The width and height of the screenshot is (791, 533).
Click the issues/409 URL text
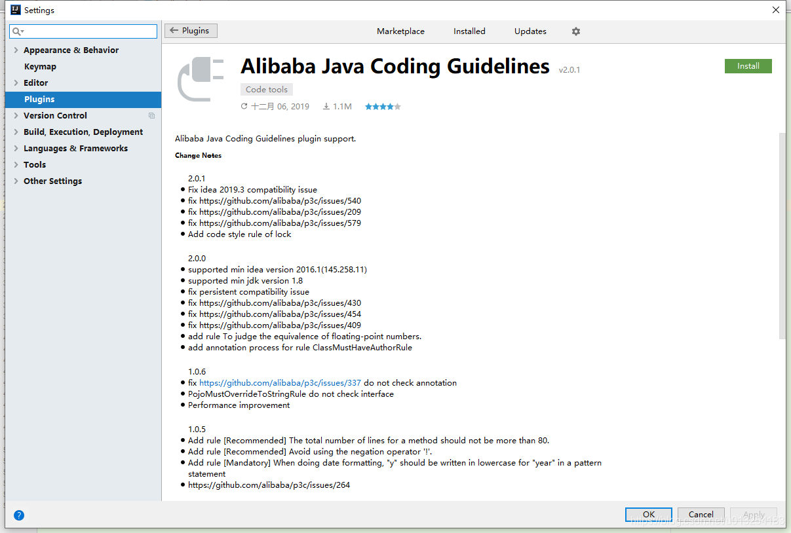coord(280,325)
